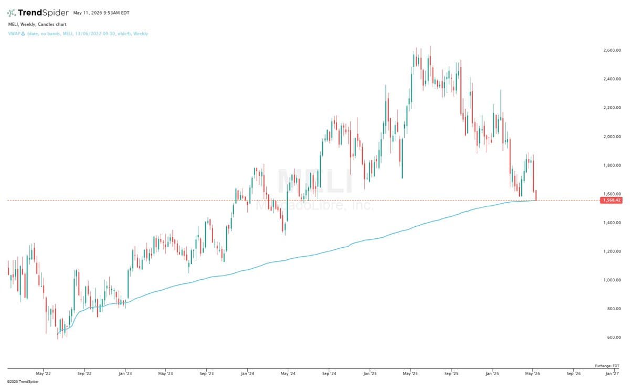Click the 2,200.00 price axis label
The width and height of the screenshot is (630, 385).
click(613, 108)
